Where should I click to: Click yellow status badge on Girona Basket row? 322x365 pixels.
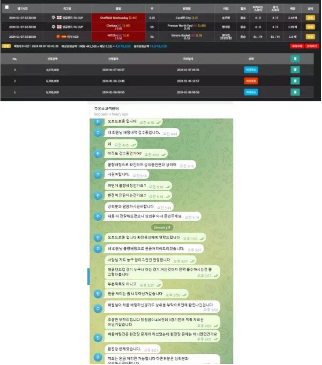click(x=310, y=36)
